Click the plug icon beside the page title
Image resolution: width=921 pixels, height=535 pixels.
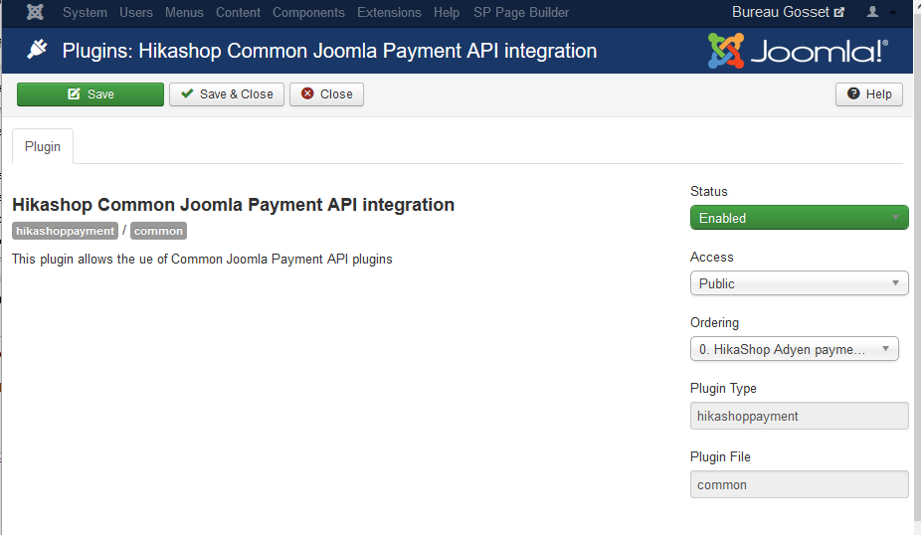tap(37, 50)
